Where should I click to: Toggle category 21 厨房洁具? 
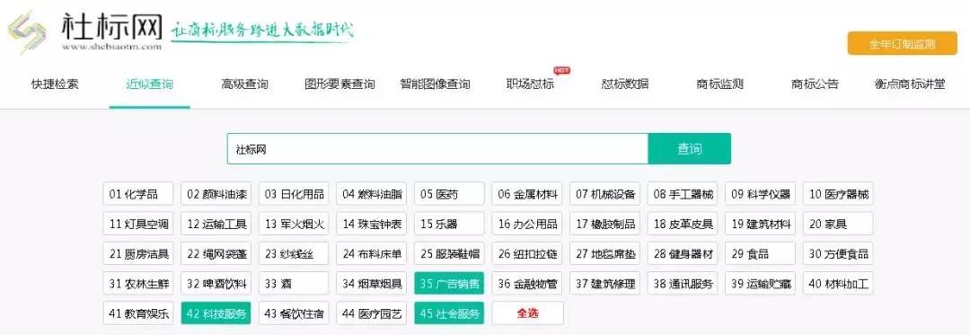pyautogui.click(x=138, y=253)
